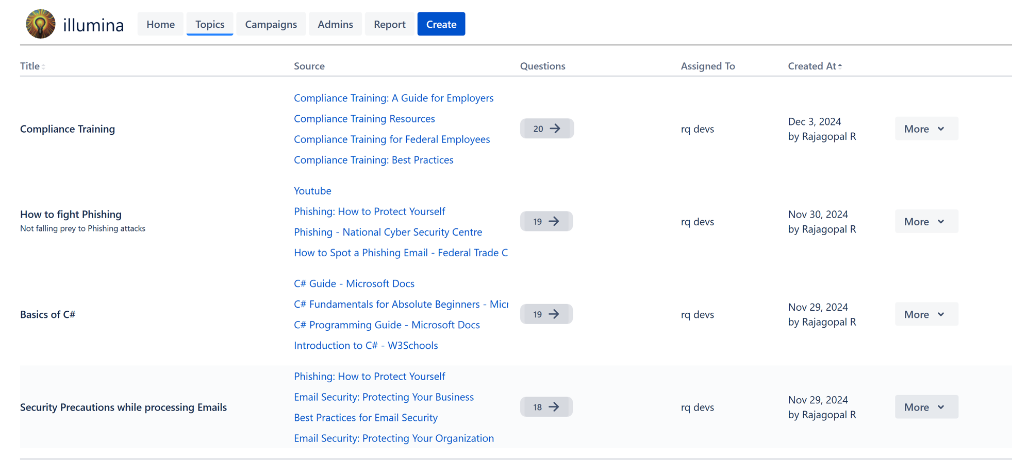Screen dimensions: 1012x463
Task: Open the 18 questions arrow for Email Security topic
Action: click(x=546, y=407)
